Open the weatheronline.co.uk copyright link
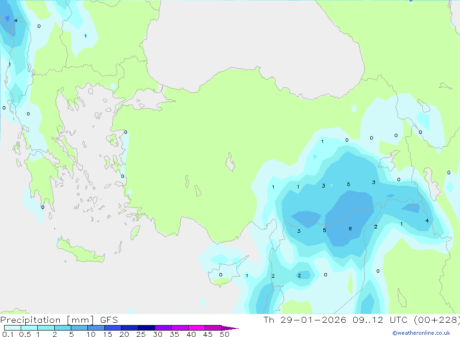The height and width of the screenshot is (337, 460). [421, 333]
